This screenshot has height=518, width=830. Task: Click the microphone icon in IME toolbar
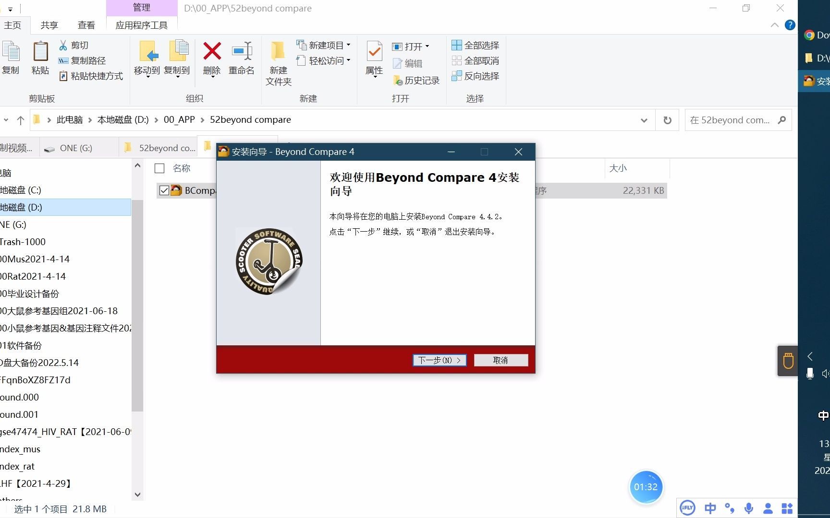[x=748, y=508]
